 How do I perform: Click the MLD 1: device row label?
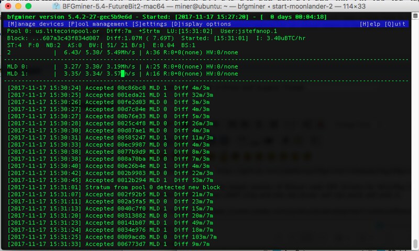[18, 74]
